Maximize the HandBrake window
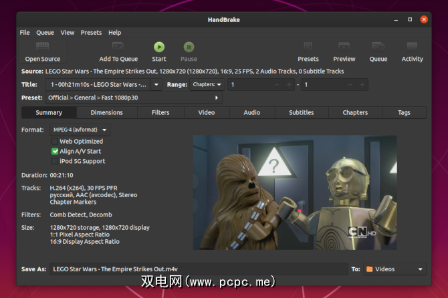Viewport: 448px width, 298px height. click(x=410, y=19)
